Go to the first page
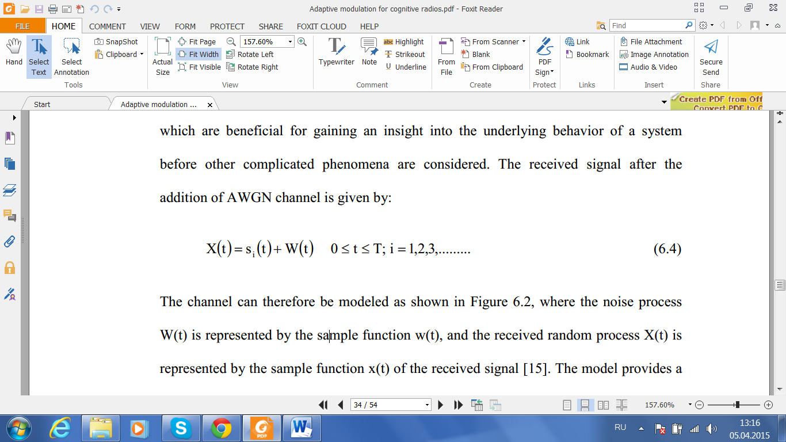 click(323, 405)
